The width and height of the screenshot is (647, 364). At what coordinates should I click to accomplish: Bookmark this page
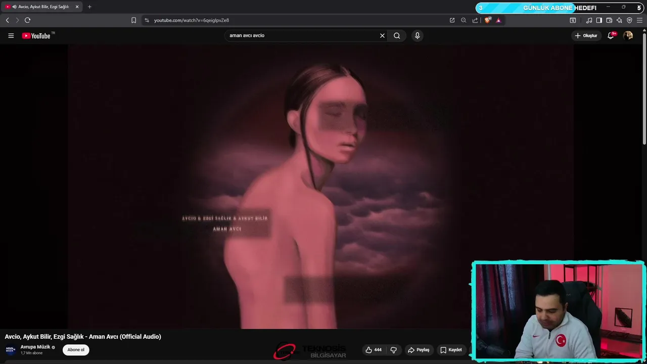pyautogui.click(x=133, y=20)
